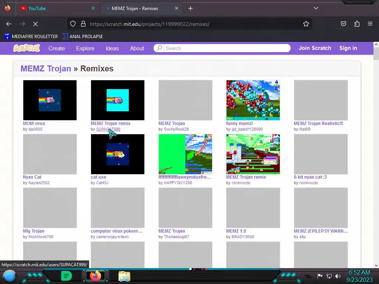Open the Explore menu item
The width and height of the screenshot is (379, 284).
coord(85,48)
